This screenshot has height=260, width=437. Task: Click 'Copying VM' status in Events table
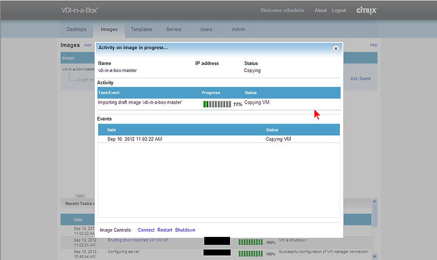click(278, 139)
